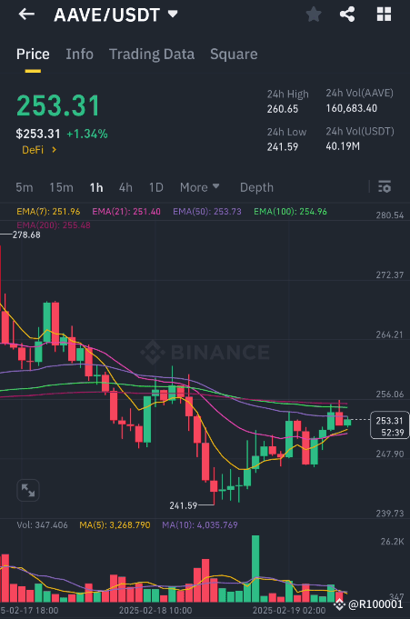The height and width of the screenshot is (619, 410).
Task: Go back using the left arrow
Action: (26, 15)
